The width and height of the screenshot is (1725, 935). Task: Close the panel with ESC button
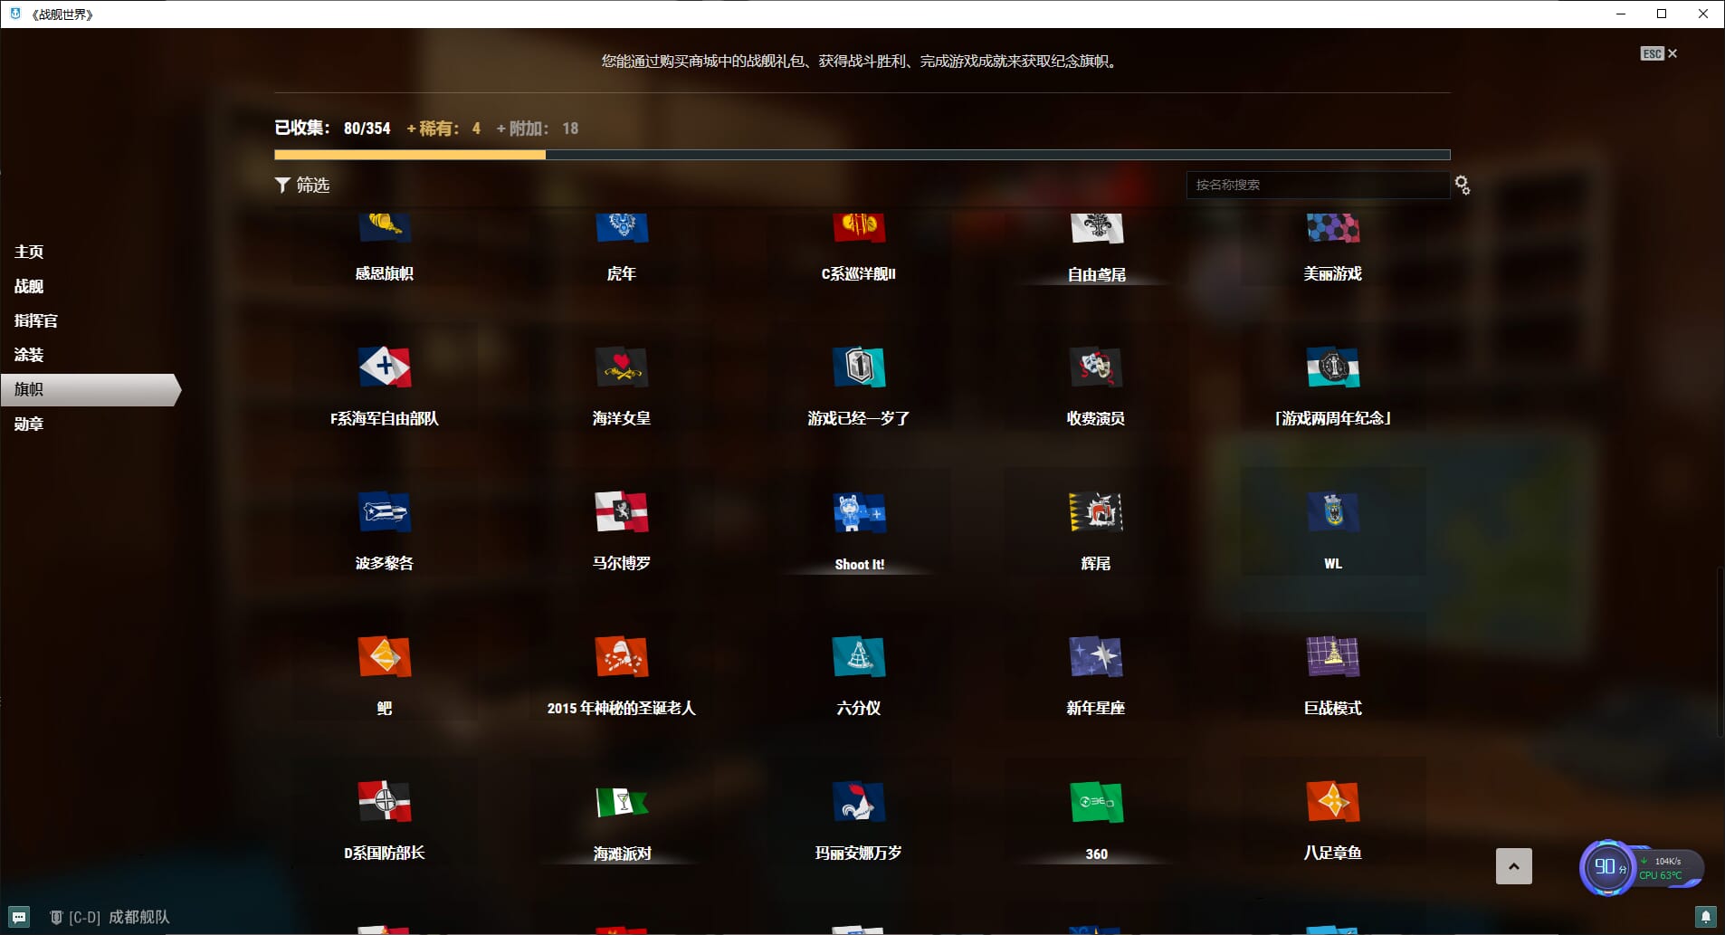point(1658,53)
